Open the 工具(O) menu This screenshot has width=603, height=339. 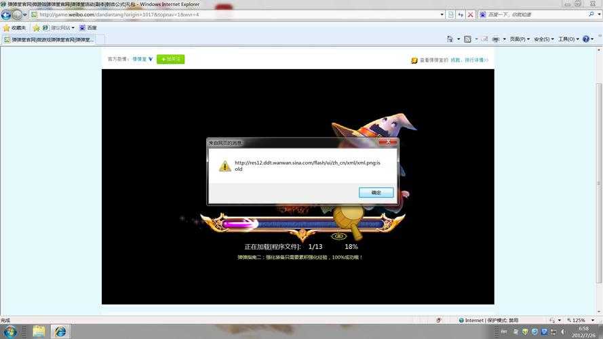point(569,39)
